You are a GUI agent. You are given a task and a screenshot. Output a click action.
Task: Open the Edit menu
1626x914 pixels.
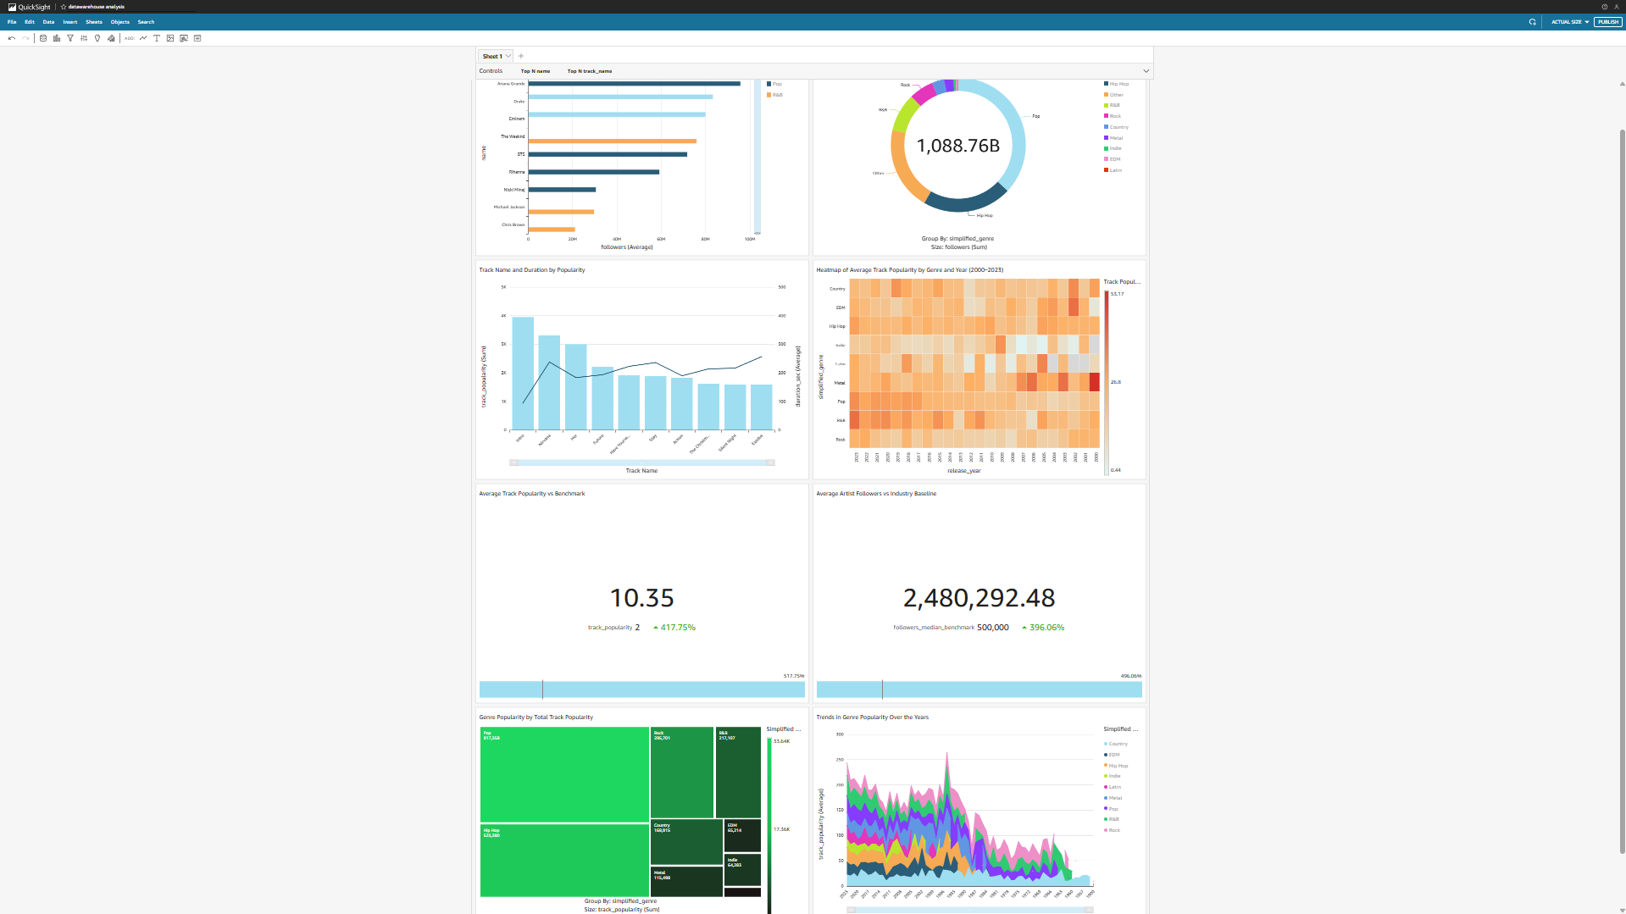[30, 22]
